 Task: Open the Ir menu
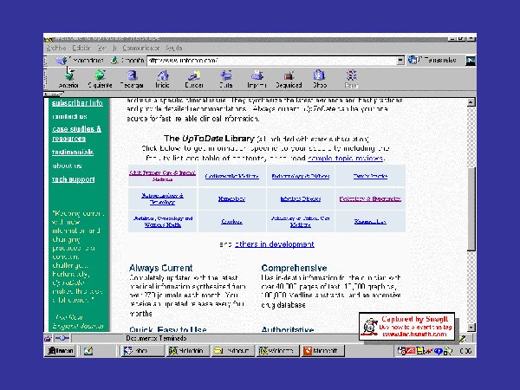point(114,48)
